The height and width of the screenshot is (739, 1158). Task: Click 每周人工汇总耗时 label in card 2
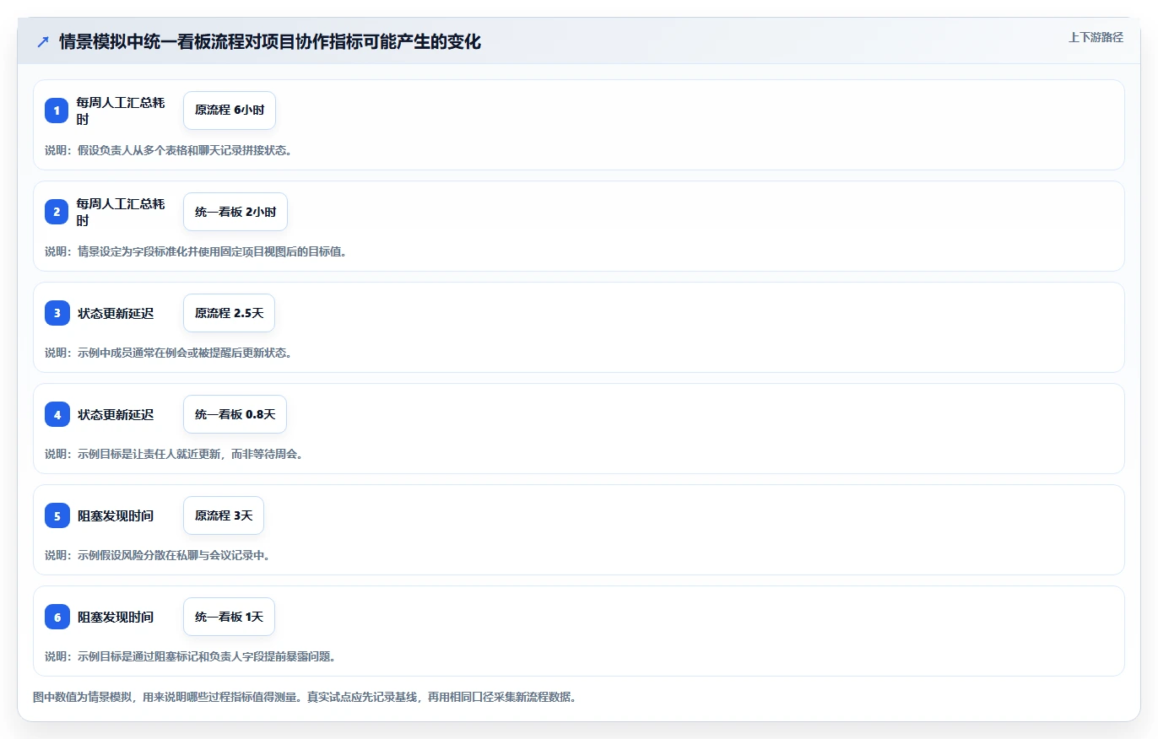(122, 212)
